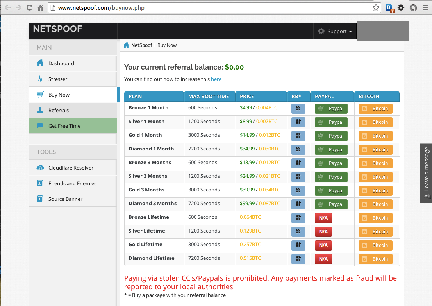The height and width of the screenshot is (306, 432).
Task: Open Referrals in the sidebar
Action: (x=73, y=110)
